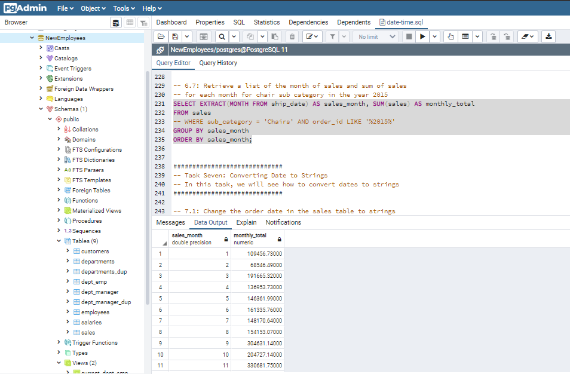Viewport: 570px width, 374px height.
Task: Execute the query with the play button
Action: point(423,36)
